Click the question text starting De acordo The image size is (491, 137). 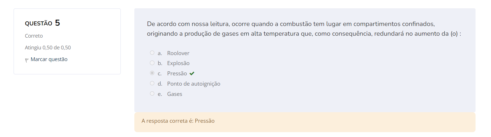click(x=291, y=24)
